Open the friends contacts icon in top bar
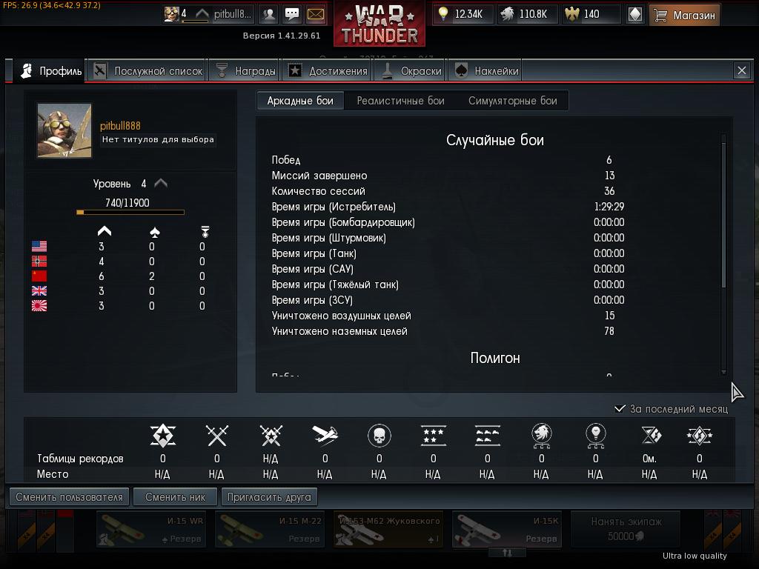Screen dimensions: 759x569 click(268, 15)
